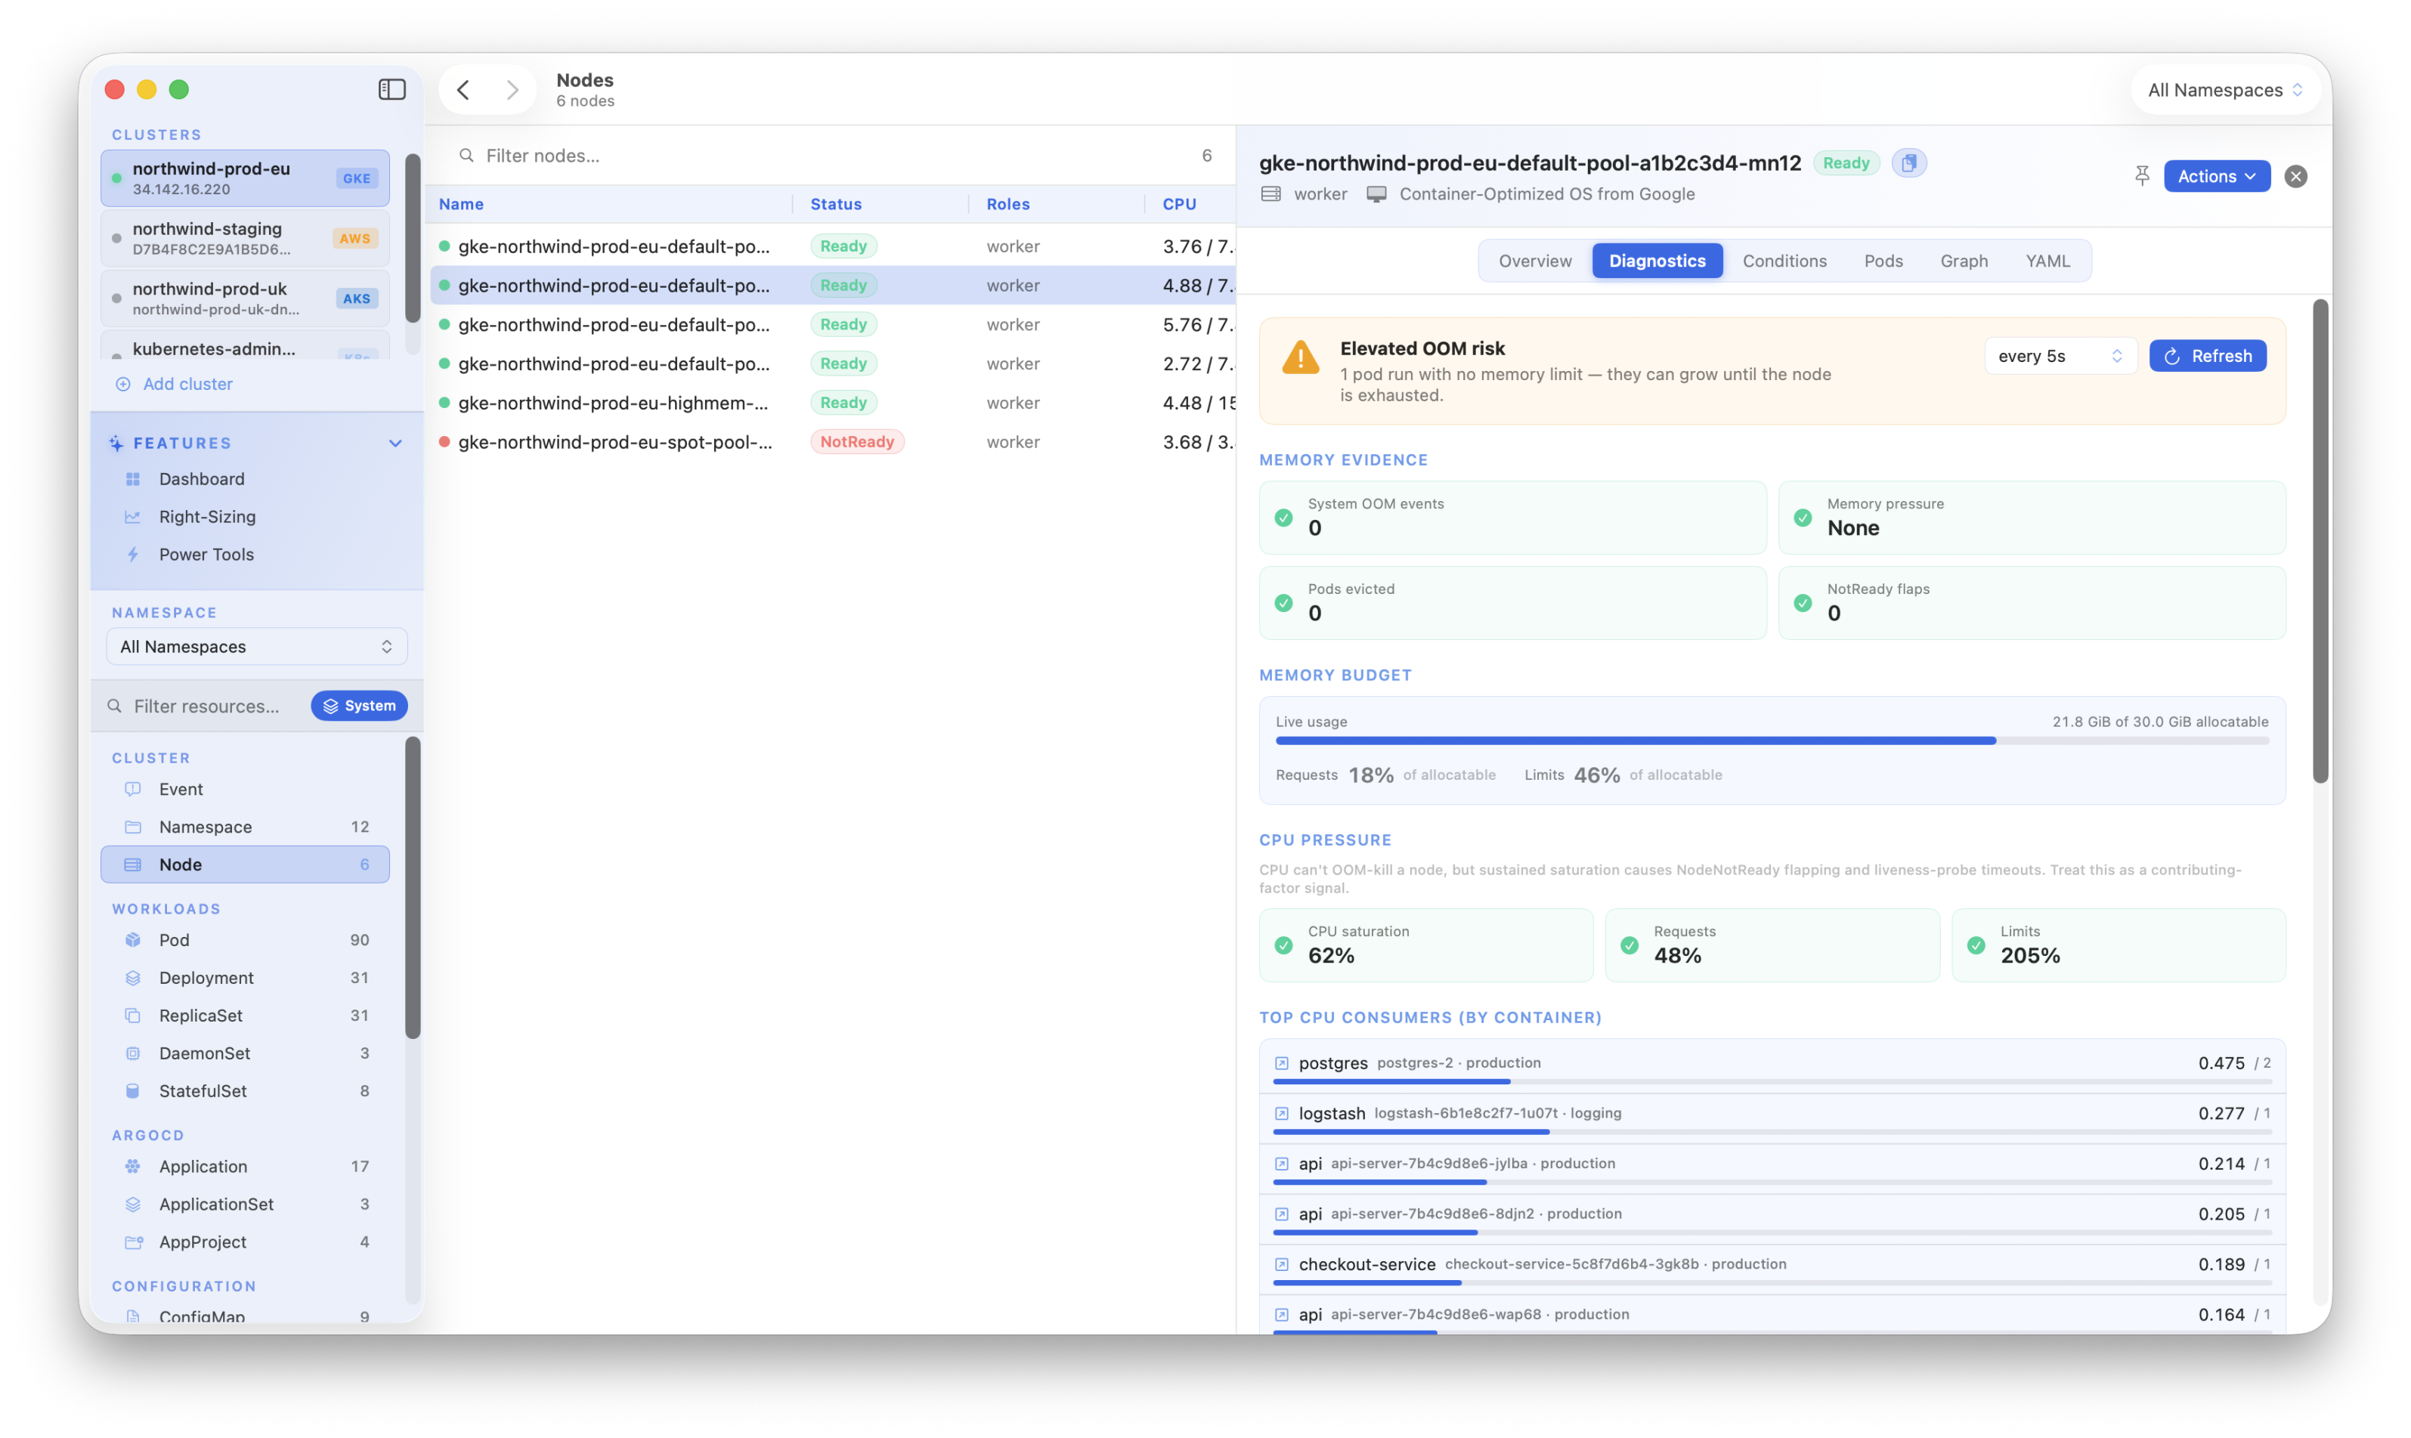2411x1438 pixels.
Task: Switch to the Overview tab
Action: click(1535, 261)
